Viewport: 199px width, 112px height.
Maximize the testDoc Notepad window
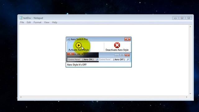[182, 18]
